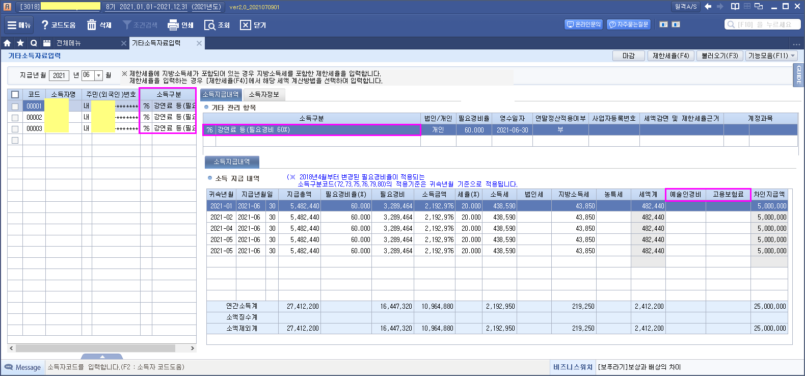
Task: Click the 불러오기(F3) button
Action: click(719, 56)
